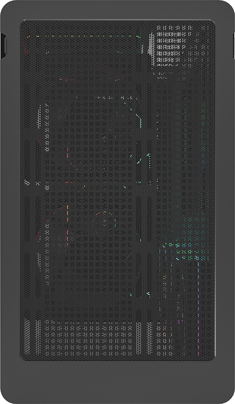Click the center hub of the RGB fan
The width and height of the screenshot is (235, 404).
point(104,223)
